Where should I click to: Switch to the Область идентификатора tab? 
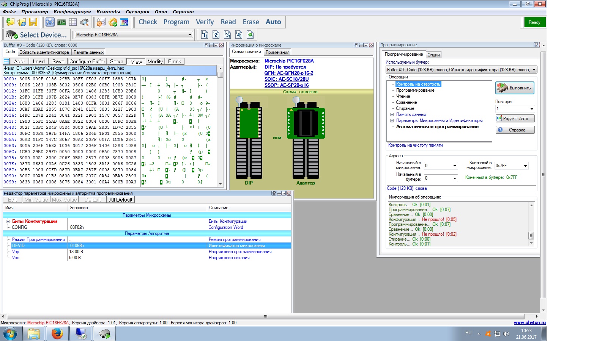tap(44, 52)
